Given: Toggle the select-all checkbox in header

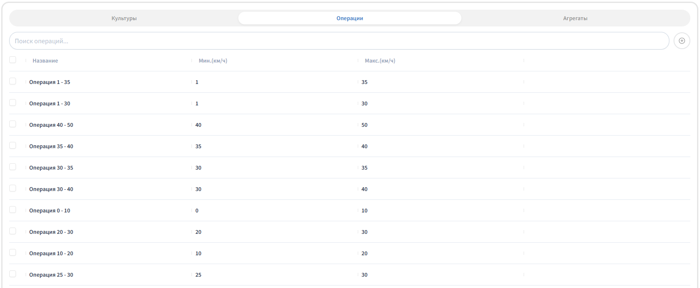Looking at the screenshot, I should (x=13, y=60).
